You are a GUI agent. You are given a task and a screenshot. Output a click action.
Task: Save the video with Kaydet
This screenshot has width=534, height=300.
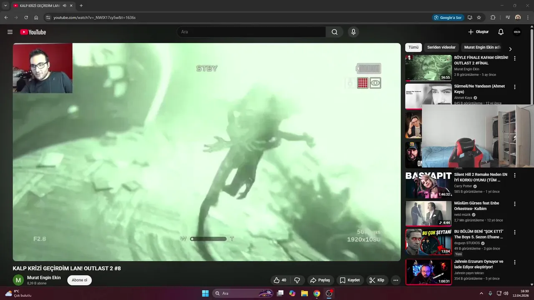350,280
